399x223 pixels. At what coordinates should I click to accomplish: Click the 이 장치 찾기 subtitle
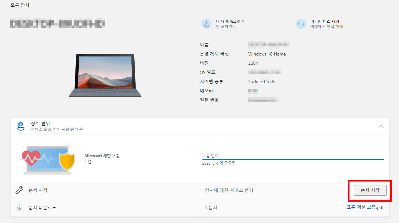pos(226,27)
